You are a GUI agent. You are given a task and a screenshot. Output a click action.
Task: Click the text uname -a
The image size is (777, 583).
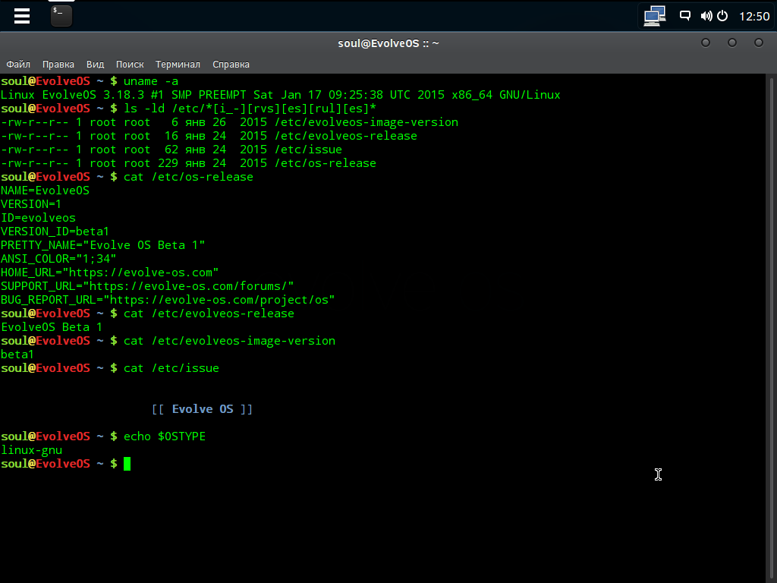(x=151, y=81)
